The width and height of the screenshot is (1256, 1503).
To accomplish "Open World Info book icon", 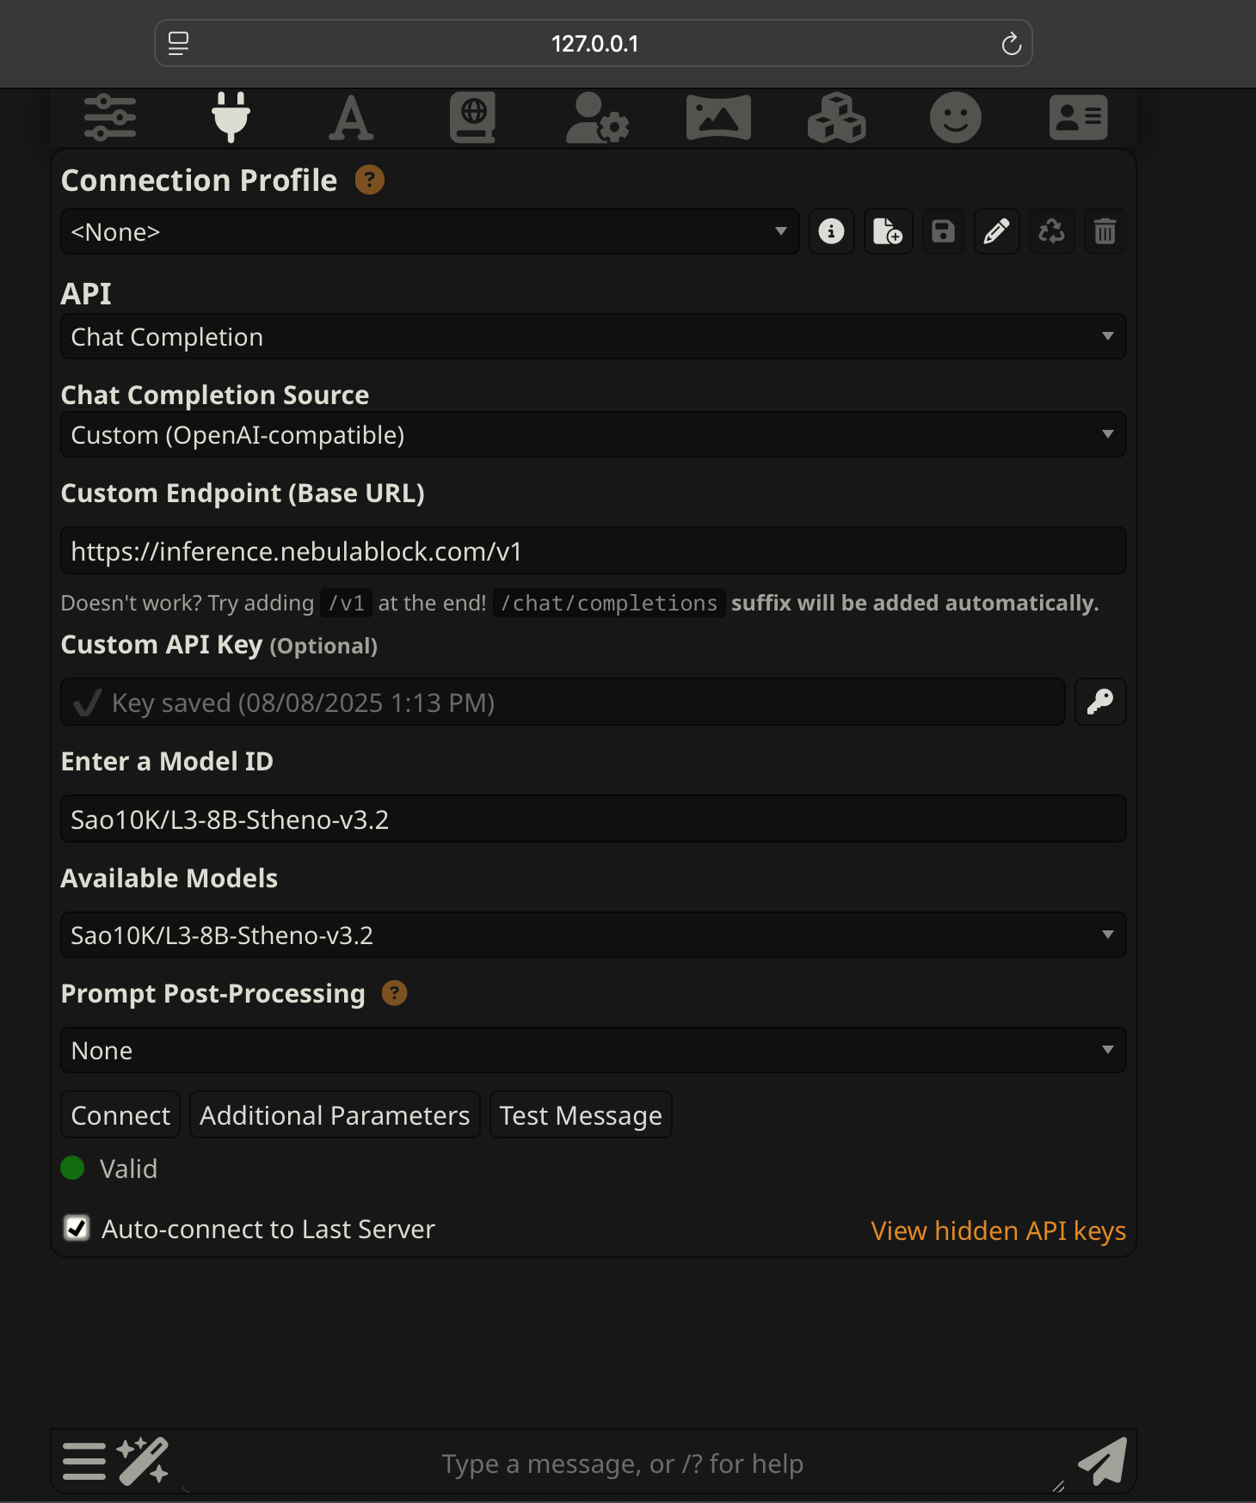I will click(x=472, y=118).
